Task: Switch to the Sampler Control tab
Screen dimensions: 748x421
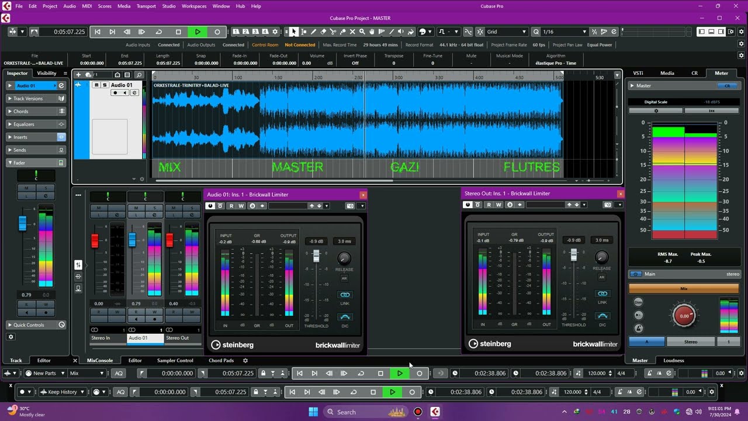Action: click(x=175, y=361)
